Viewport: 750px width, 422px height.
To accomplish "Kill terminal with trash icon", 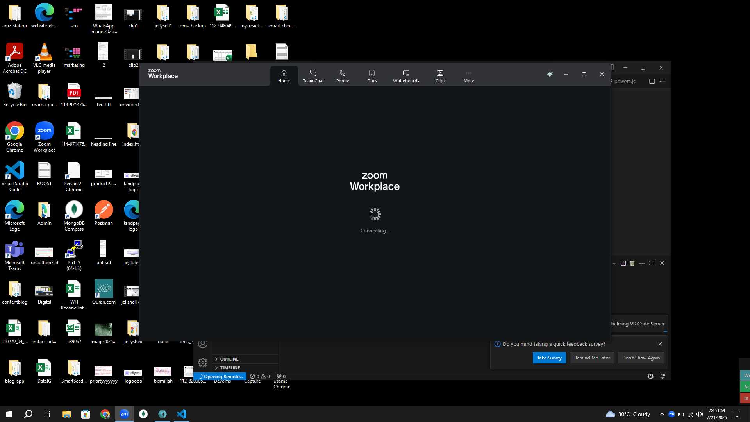I will tap(632, 263).
